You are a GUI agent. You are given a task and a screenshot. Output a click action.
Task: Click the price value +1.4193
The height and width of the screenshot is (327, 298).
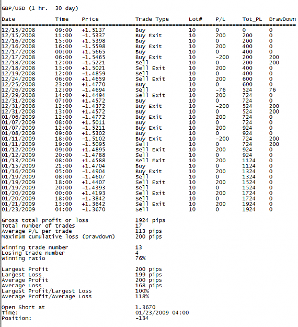(x=94, y=193)
